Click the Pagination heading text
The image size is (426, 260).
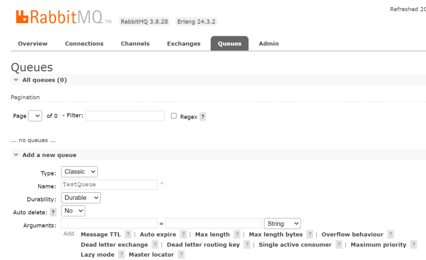click(x=25, y=97)
